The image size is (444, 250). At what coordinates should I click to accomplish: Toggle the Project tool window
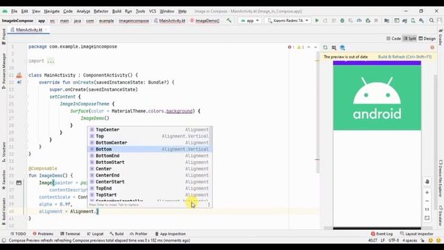3,36
